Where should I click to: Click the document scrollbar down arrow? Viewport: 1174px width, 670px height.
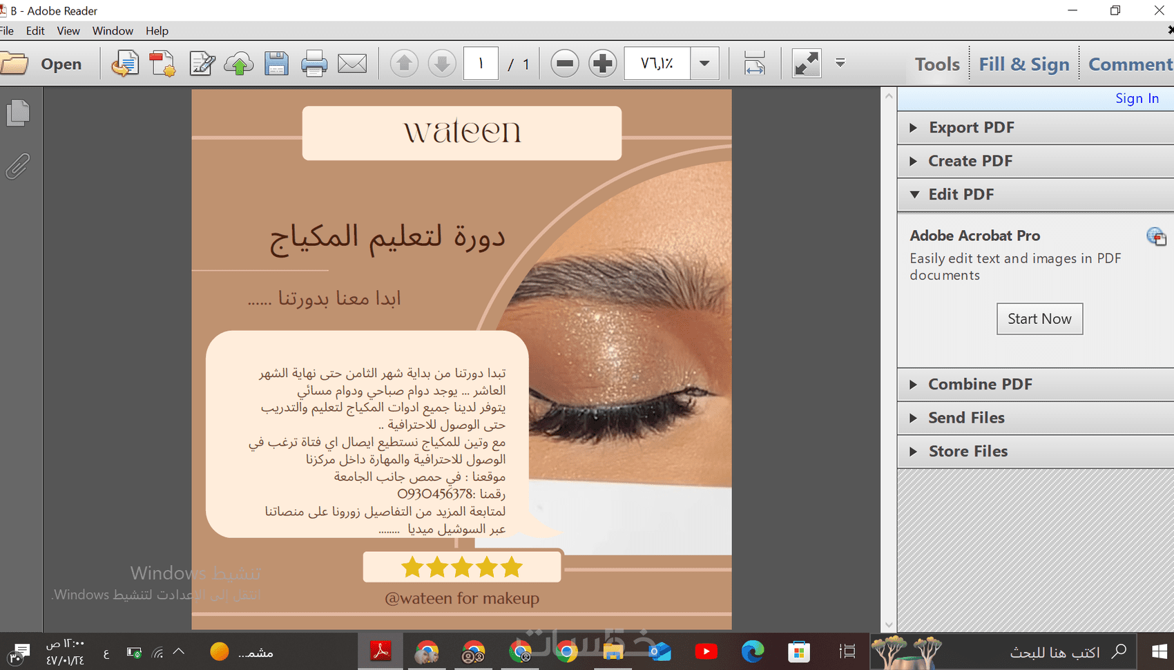coord(889,624)
